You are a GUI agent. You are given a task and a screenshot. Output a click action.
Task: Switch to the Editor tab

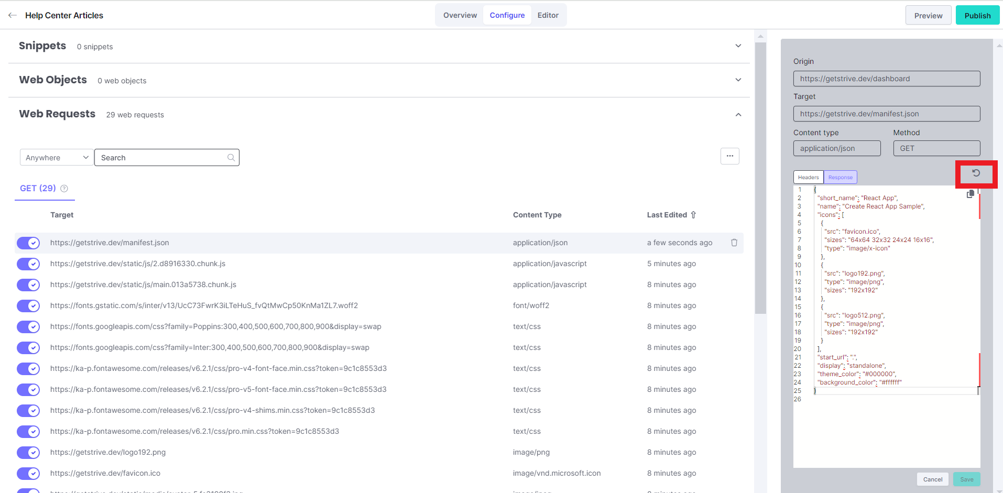[x=548, y=15]
